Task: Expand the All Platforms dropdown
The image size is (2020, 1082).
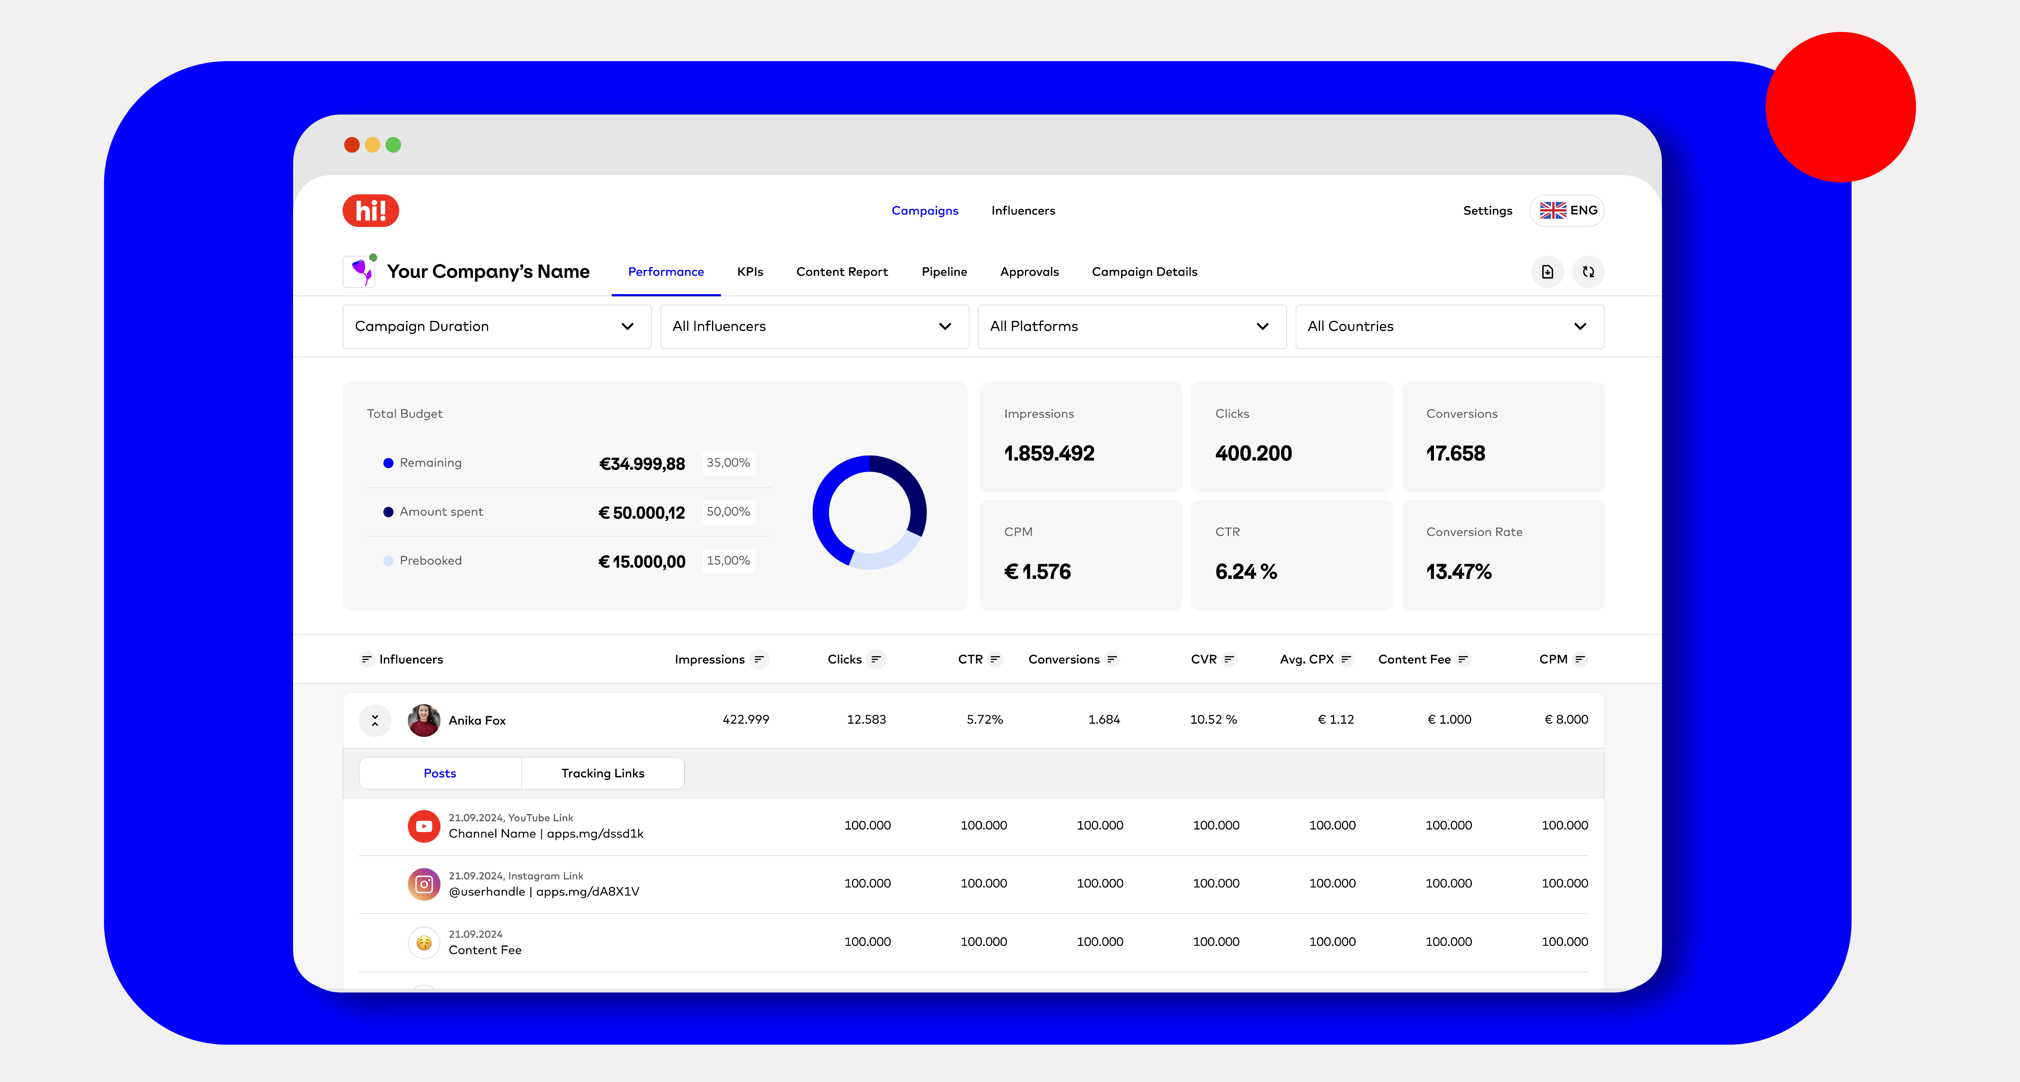Action: (x=1131, y=326)
